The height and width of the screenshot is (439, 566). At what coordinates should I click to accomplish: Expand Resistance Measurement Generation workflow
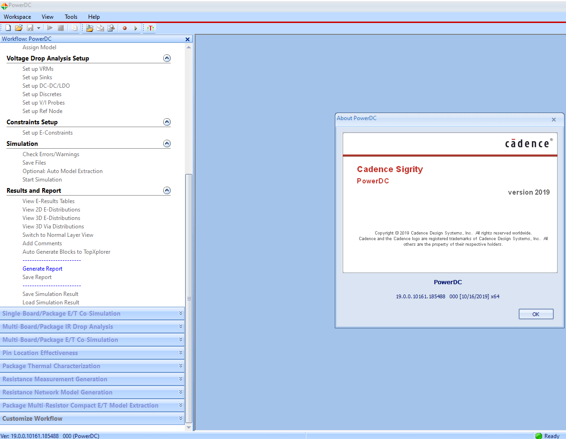(x=92, y=379)
